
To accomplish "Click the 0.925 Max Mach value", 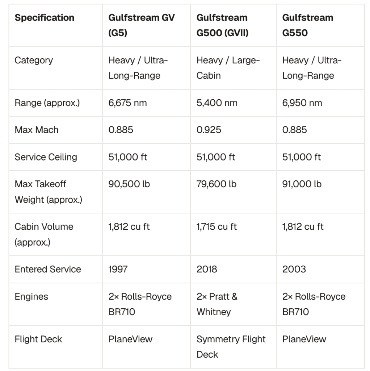I will coord(209,130).
